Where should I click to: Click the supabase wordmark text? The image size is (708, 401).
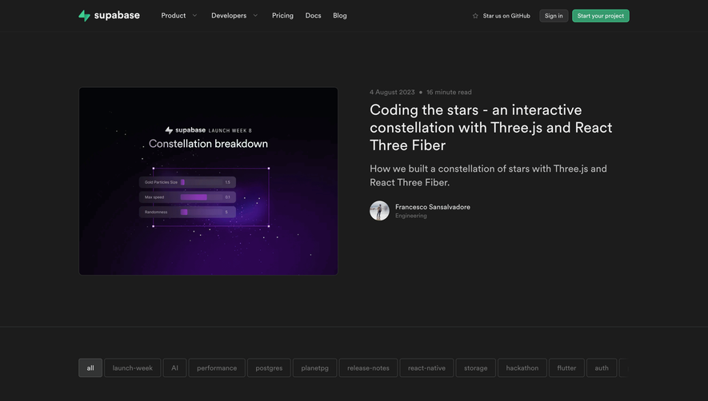point(117,15)
